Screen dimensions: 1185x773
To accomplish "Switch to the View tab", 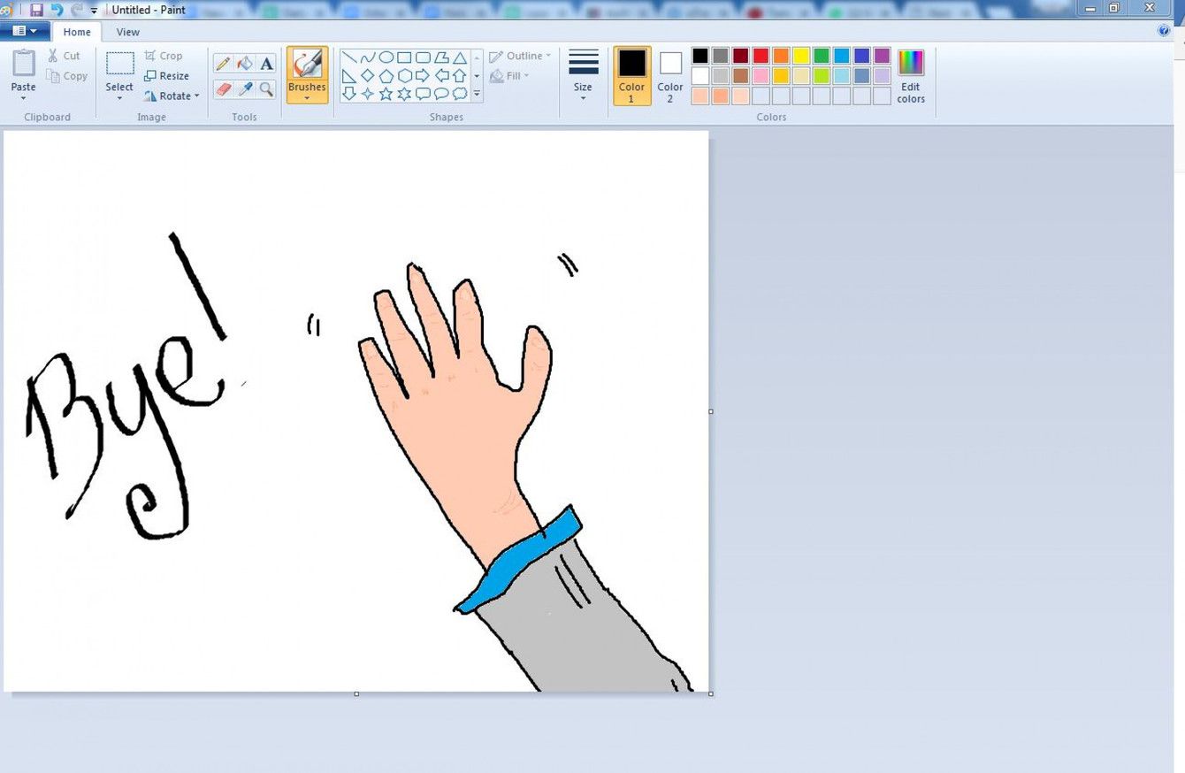I will pyautogui.click(x=127, y=32).
